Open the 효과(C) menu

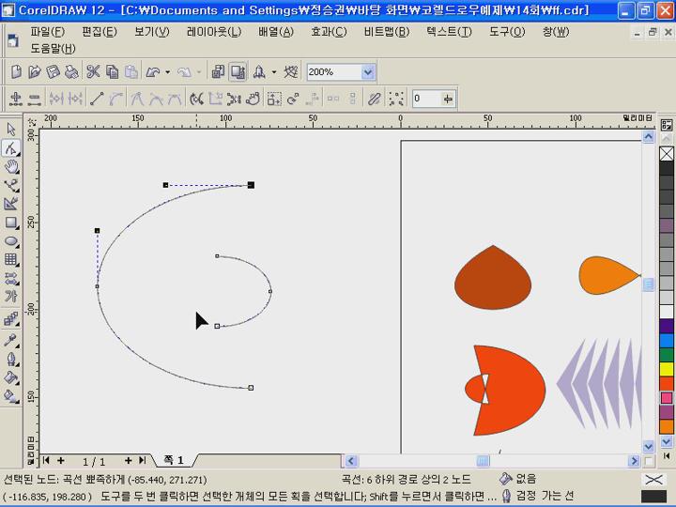point(329,32)
